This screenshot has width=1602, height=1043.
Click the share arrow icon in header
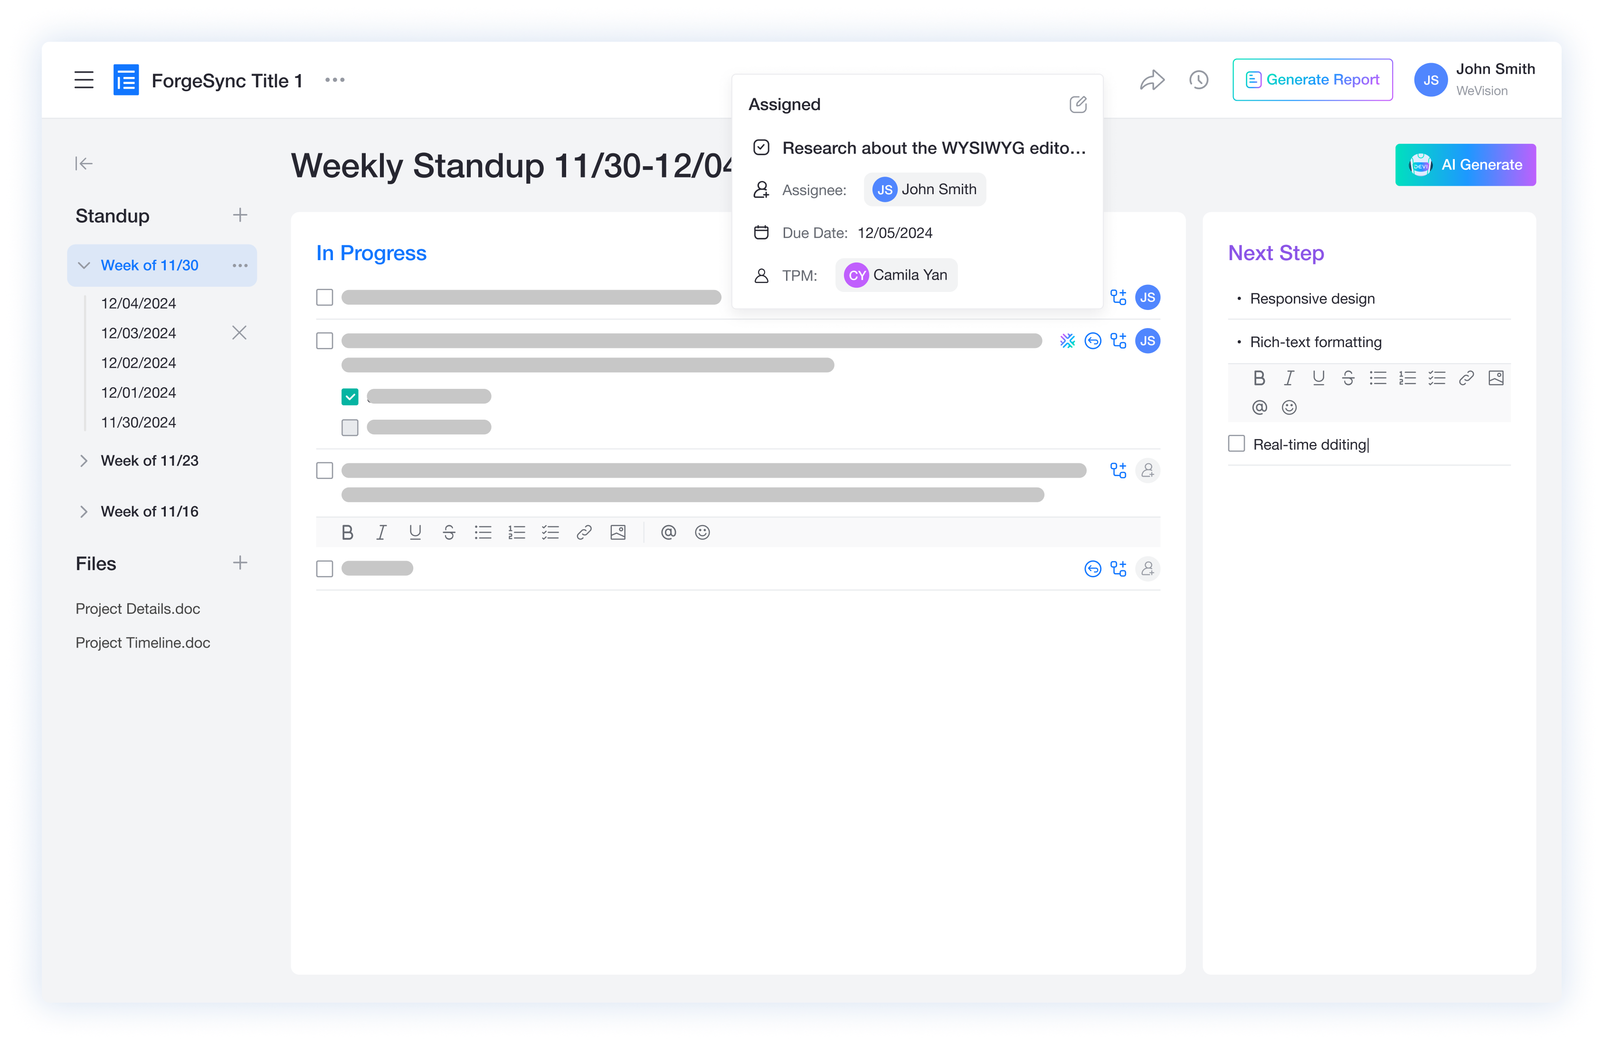click(1152, 80)
